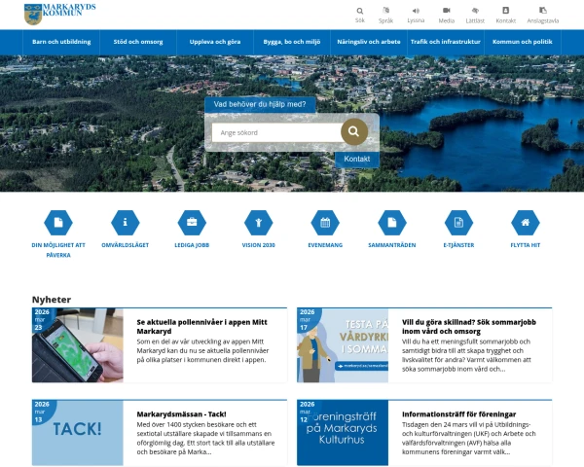Click the Nyheter heading
Screen dimensions: 584x467
(52, 300)
